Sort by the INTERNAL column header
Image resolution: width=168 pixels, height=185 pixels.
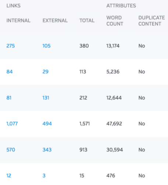coord(18,21)
